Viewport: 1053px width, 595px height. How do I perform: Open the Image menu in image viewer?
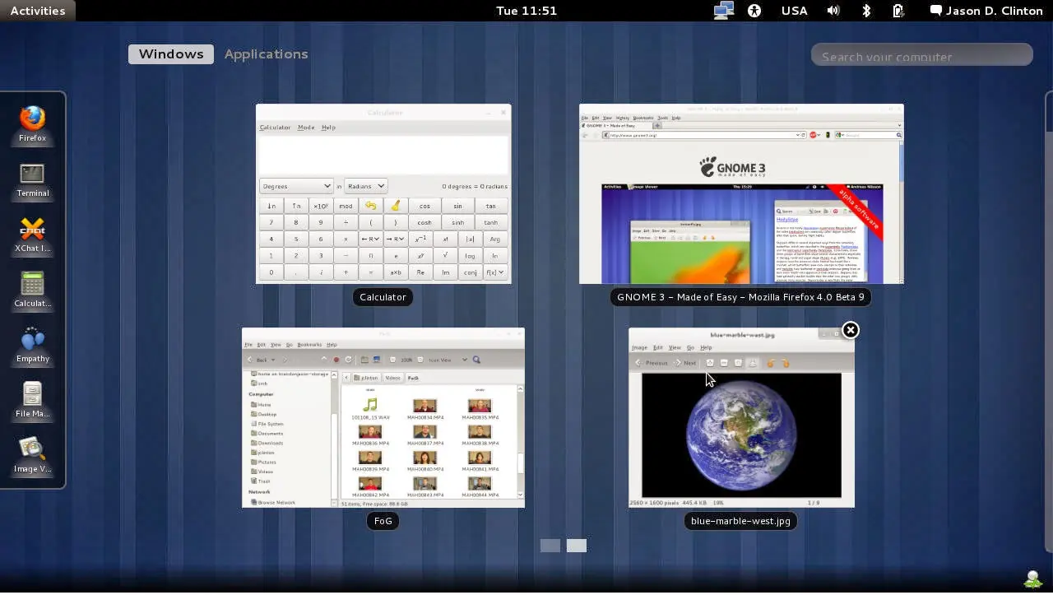point(639,348)
